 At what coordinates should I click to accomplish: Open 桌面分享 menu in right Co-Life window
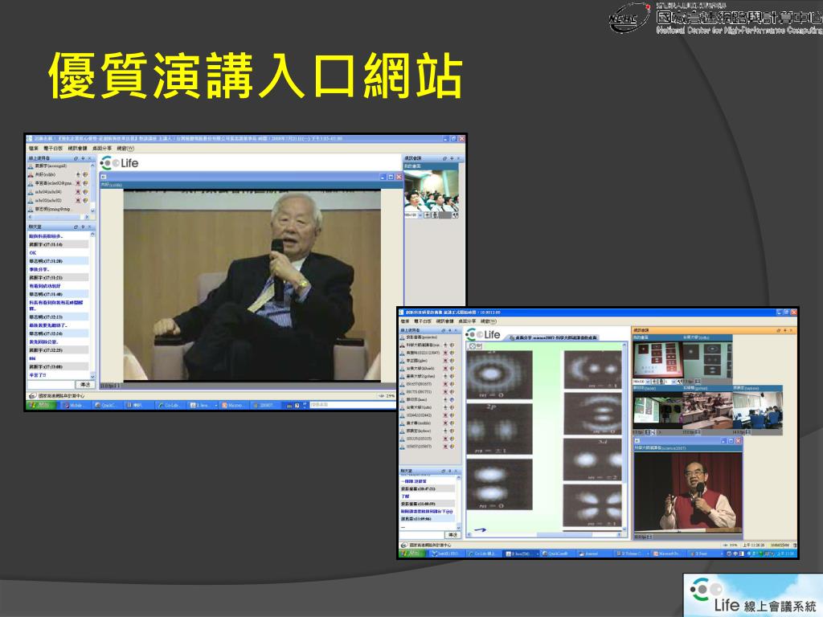click(467, 321)
